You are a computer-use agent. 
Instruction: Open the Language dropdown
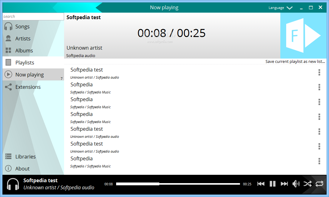(281, 8)
